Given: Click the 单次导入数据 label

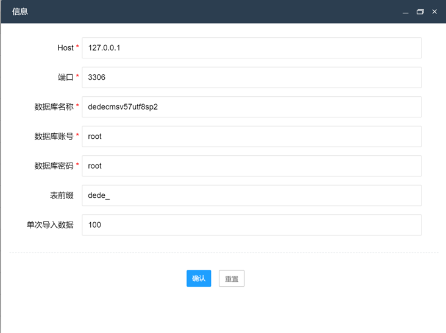Looking at the screenshot, I should (x=50, y=225).
